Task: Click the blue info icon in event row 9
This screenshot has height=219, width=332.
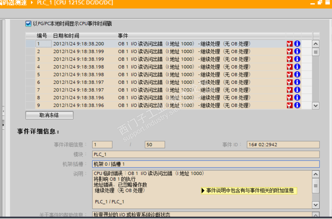Action: pyautogui.click(x=297, y=105)
